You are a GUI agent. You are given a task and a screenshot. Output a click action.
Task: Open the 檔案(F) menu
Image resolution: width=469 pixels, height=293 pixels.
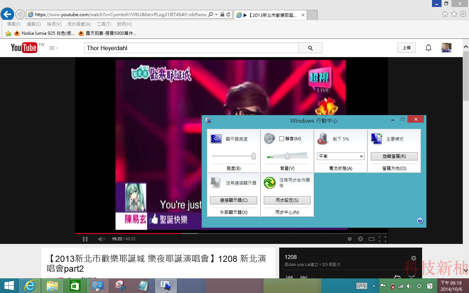(x=14, y=24)
